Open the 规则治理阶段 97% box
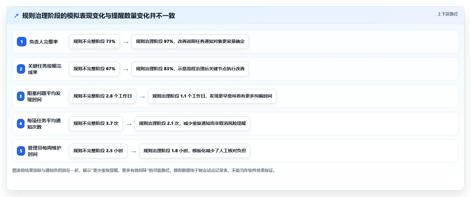471x197 pixels. click(x=190, y=42)
